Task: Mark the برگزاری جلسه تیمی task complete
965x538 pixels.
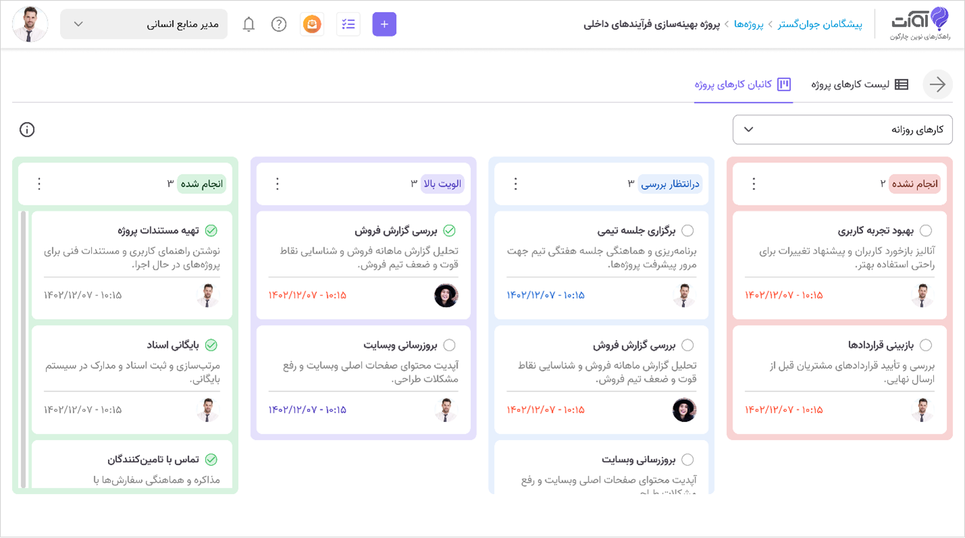Action: tap(688, 230)
